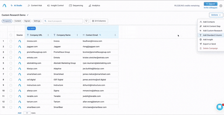Click the DATA badge above columns
The width and height of the screenshot is (224, 115).
(31, 28)
